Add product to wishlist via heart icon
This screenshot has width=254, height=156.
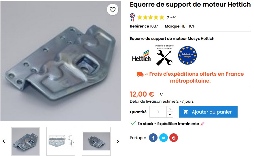[x=112, y=10]
